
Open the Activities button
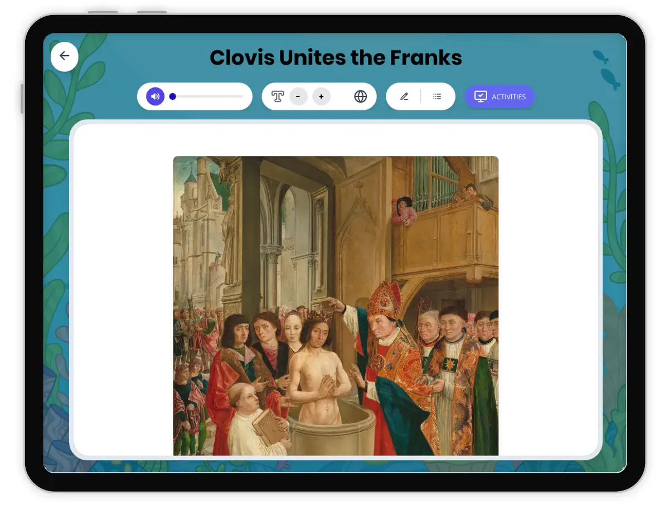[500, 96]
